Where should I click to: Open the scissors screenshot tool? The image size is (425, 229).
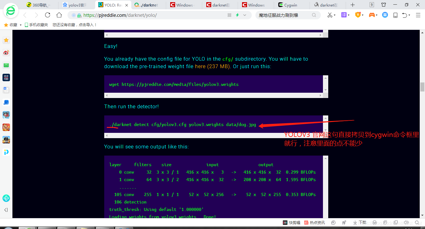pyautogui.click(x=330, y=15)
